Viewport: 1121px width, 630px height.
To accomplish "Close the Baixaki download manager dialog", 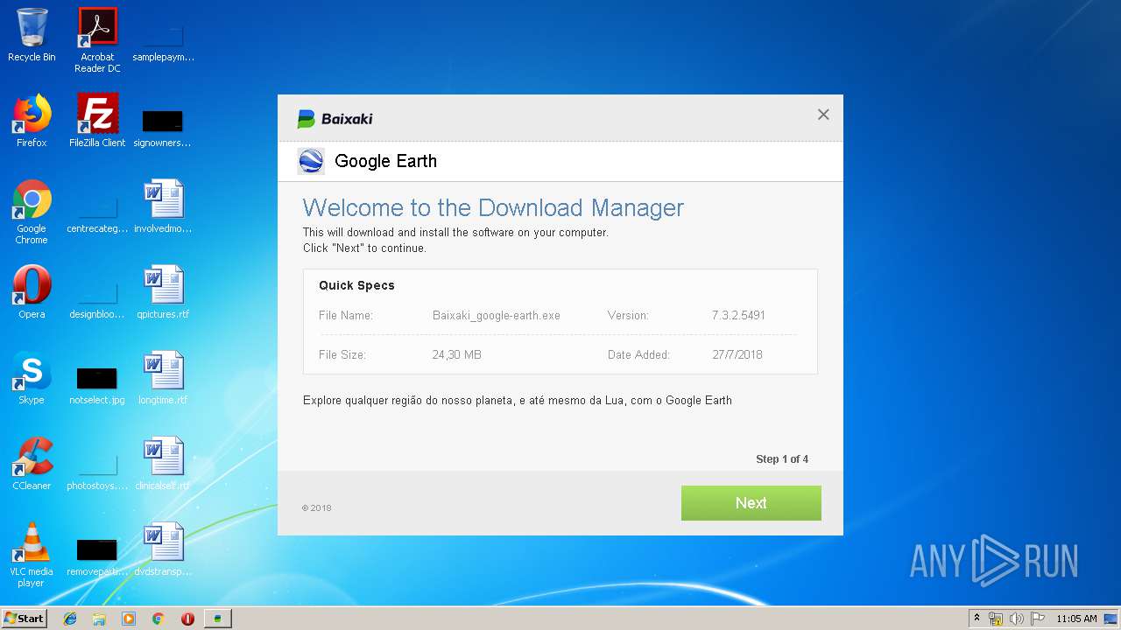I will 823,115.
